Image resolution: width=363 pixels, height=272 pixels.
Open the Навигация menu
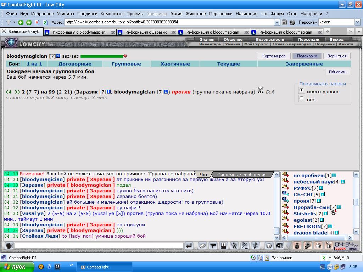(246, 14)
